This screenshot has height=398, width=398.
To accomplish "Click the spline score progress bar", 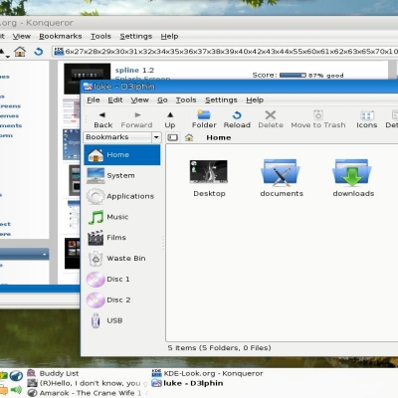I will 293,76.
